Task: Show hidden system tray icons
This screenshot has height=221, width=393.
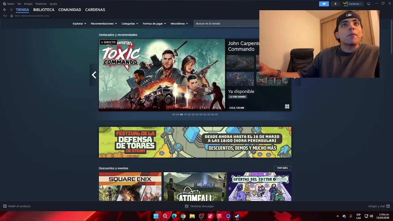Action: pyautogui.click(x=338, y=216)
